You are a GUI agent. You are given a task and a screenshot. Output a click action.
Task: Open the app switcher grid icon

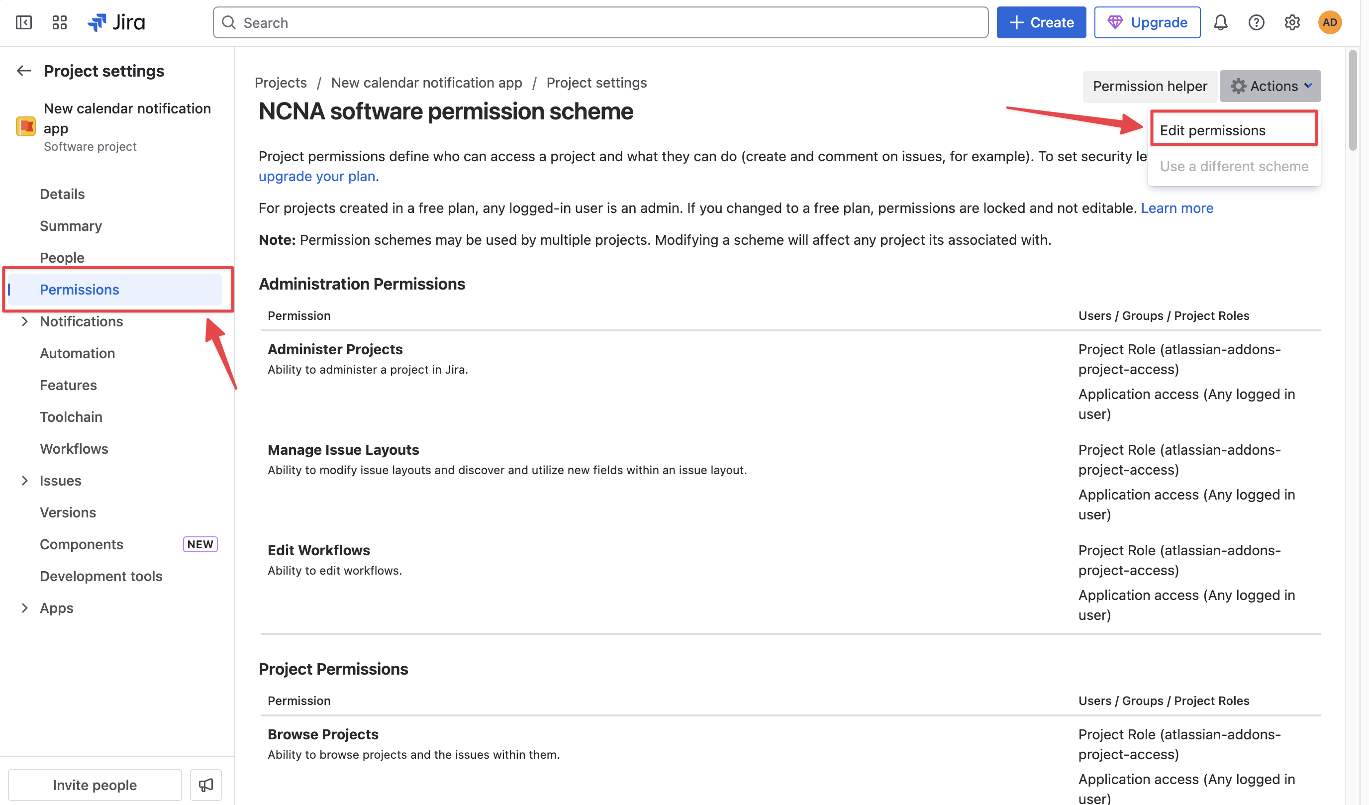click(59, 22)
